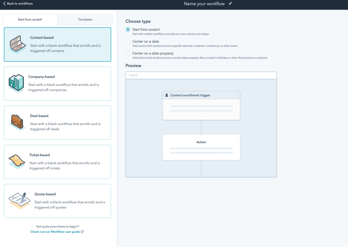This screenshot has height=247, width=348.
Task: Click the deal-based briefcase icon
Action: [x=17, y=122]
